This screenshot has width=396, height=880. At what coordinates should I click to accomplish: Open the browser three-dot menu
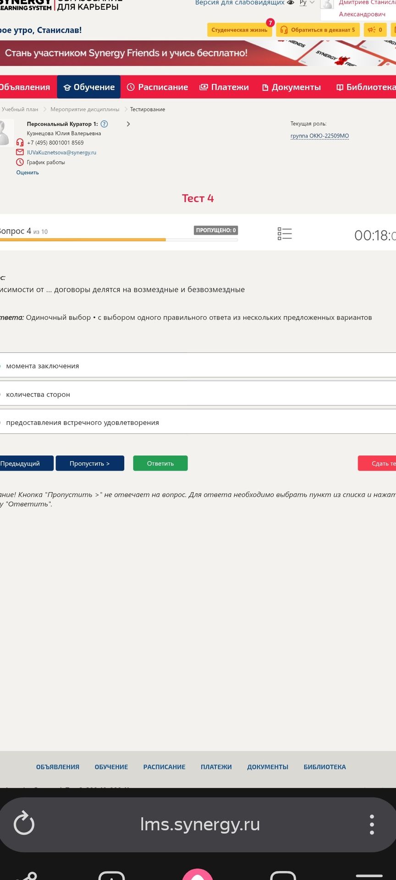pos(372,824)
